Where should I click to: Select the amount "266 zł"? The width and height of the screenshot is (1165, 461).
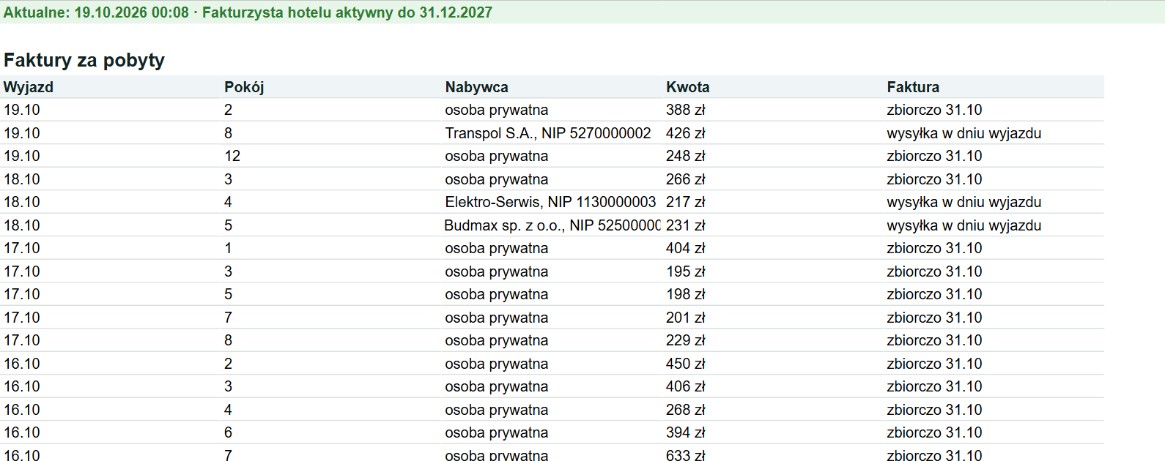686,179
